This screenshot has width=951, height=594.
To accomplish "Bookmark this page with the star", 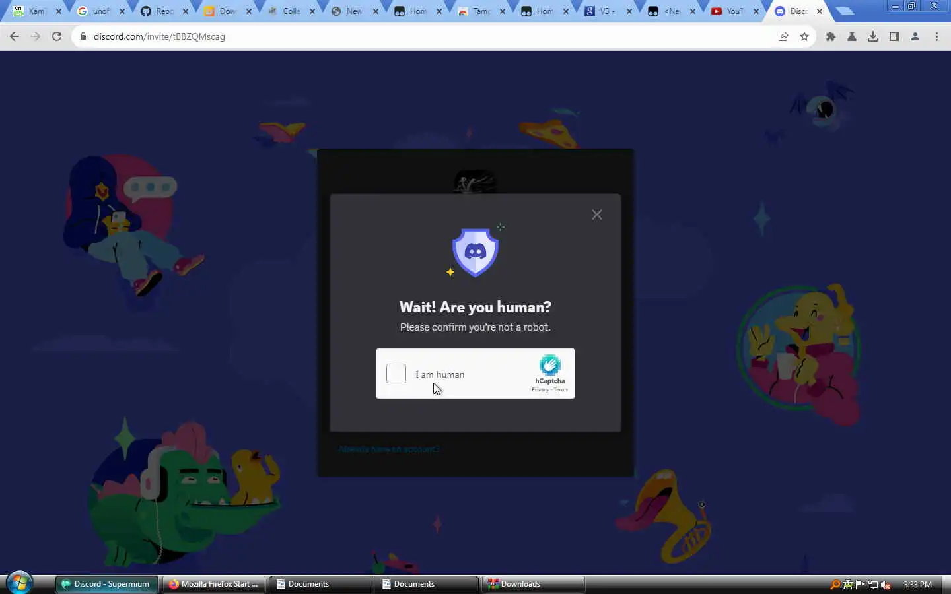I will (x=804, y=36).
